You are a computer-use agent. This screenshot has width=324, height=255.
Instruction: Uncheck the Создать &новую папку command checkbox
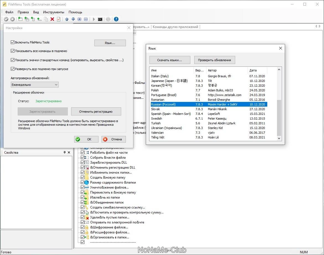point(82,177)
